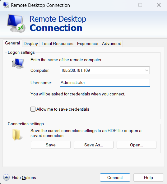Click the Hide Options label

coord(24,177)
